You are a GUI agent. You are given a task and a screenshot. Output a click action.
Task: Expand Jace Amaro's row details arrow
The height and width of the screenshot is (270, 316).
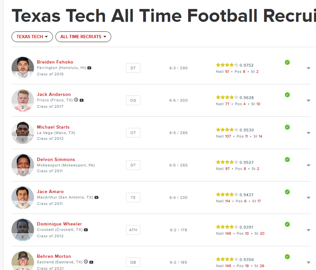click(308, 198)
